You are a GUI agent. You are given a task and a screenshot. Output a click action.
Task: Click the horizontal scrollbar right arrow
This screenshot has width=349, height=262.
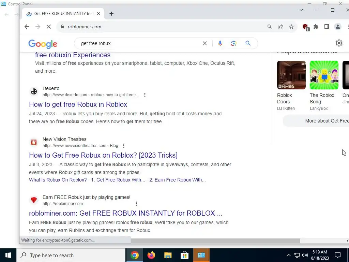[347, 241]
